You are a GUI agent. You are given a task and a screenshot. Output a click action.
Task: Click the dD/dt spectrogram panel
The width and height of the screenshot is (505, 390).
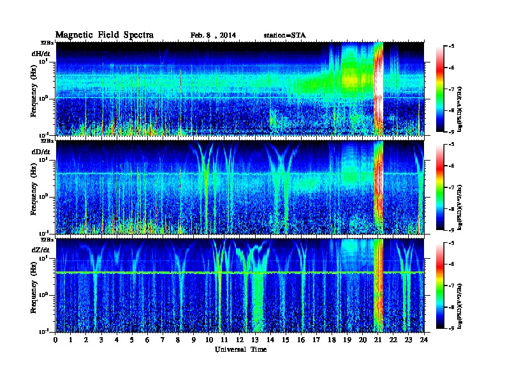[240, 187]
